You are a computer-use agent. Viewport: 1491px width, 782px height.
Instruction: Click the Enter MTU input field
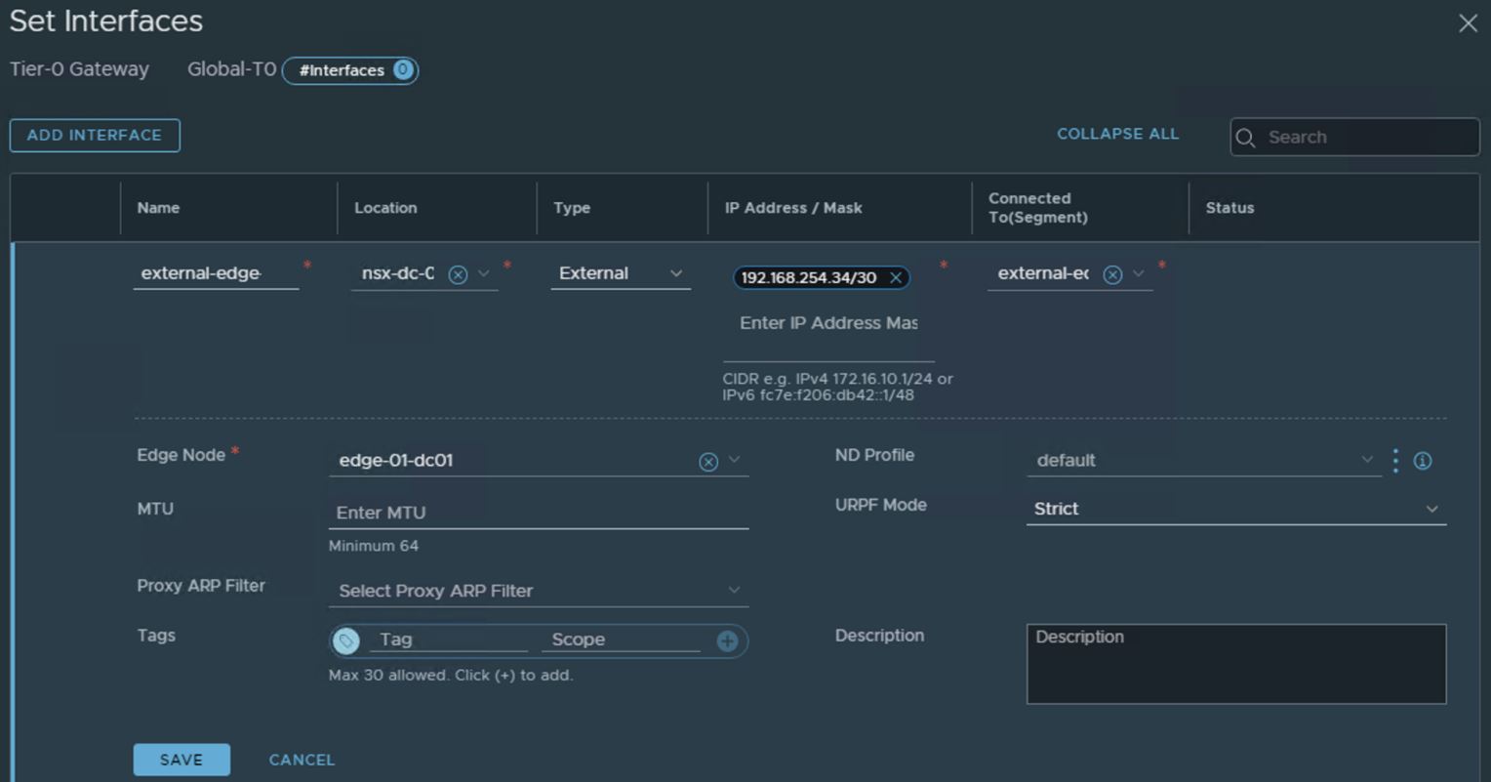click(538, 513)
